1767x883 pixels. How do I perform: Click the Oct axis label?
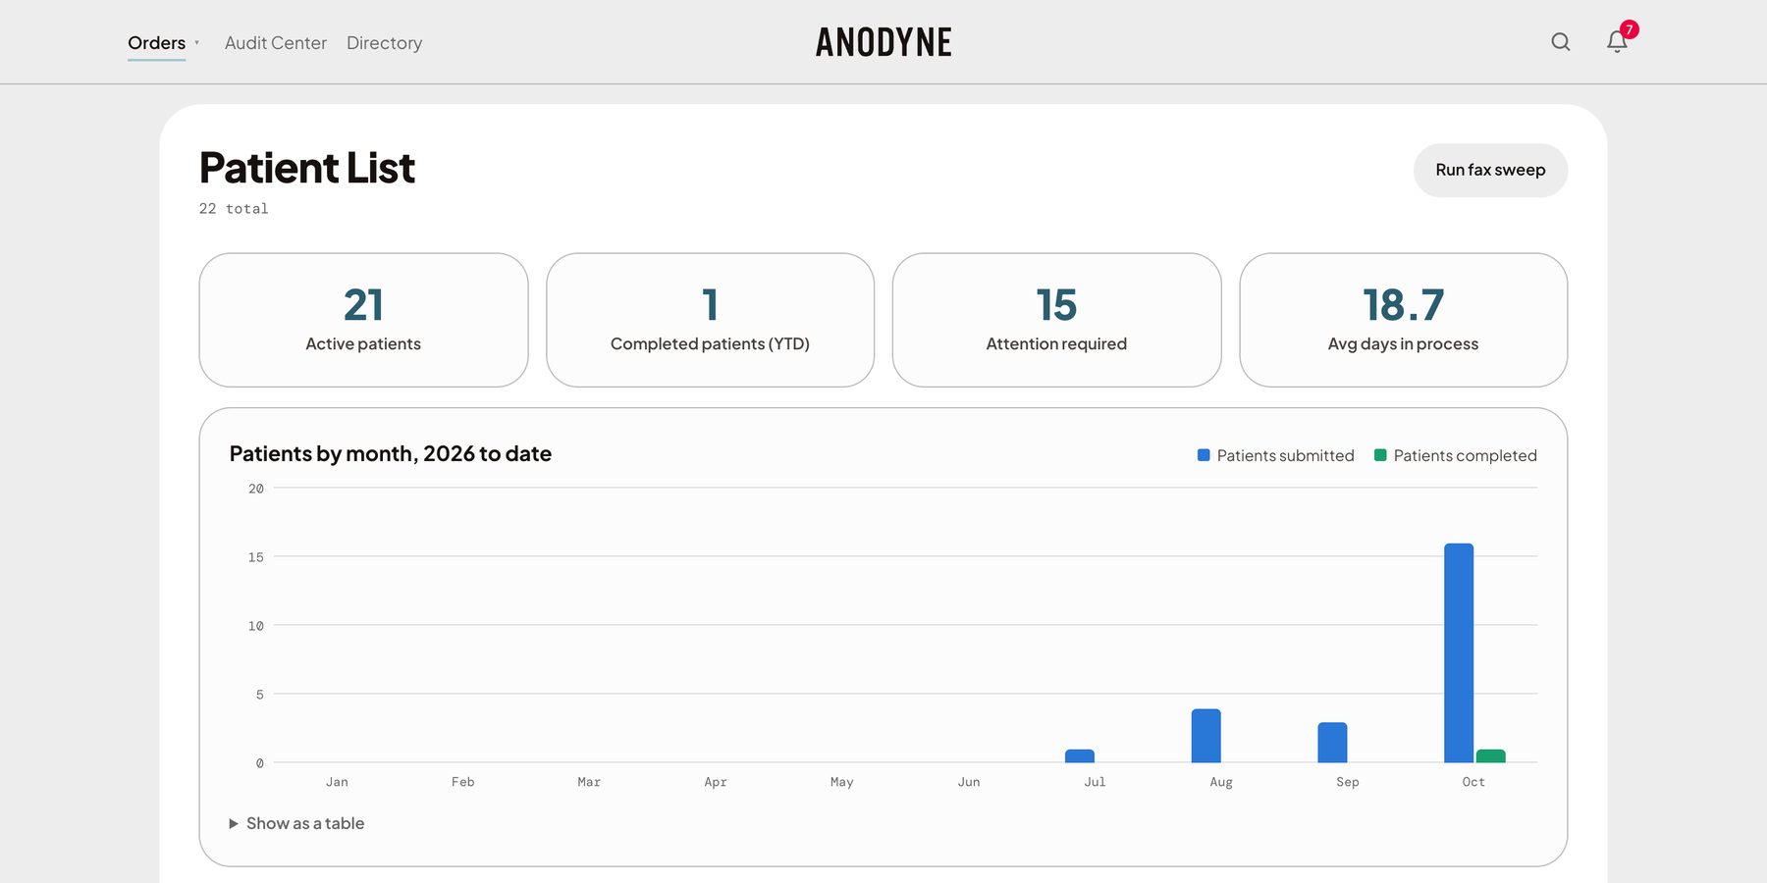tap(1473, 782)
